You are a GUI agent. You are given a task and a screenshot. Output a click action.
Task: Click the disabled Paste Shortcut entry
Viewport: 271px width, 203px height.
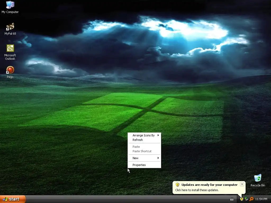tap(144, 151)
